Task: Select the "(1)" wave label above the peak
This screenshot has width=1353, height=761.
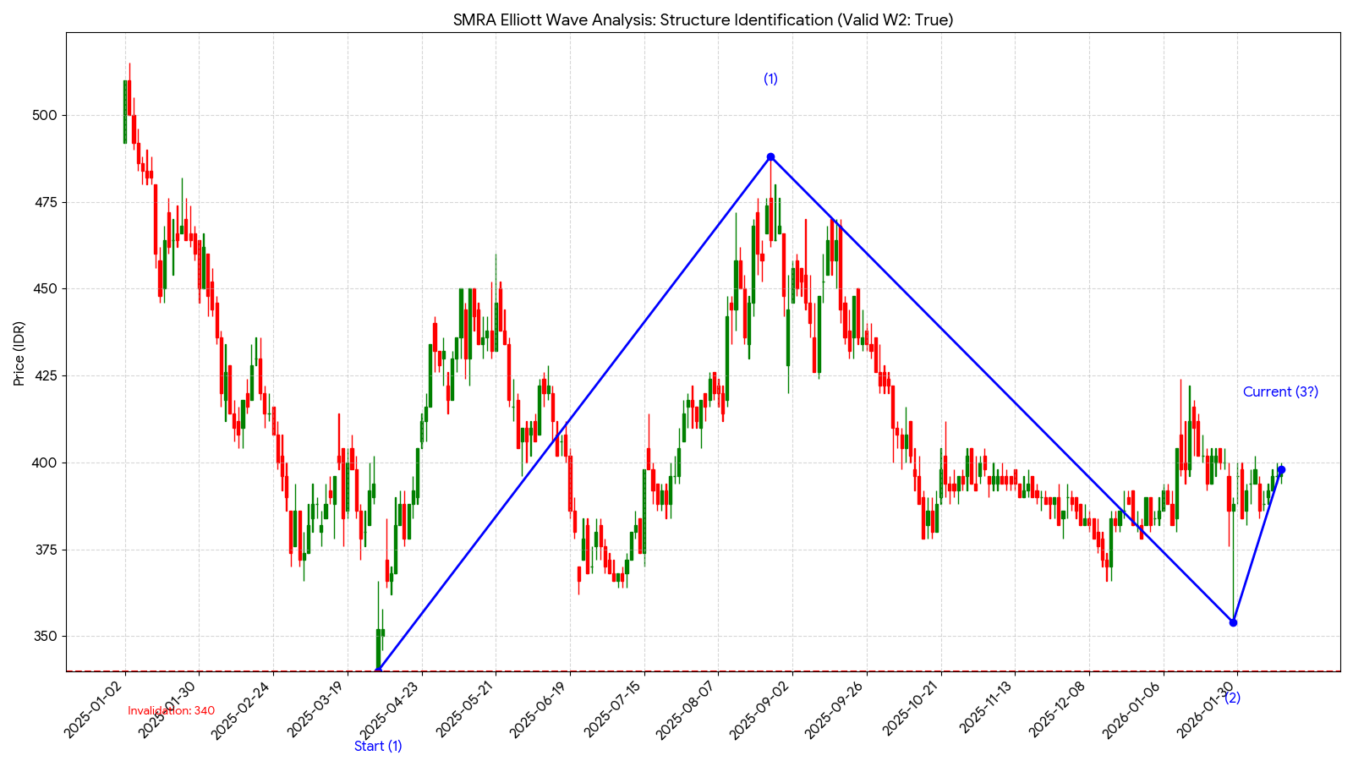Action: click(770, 79)
